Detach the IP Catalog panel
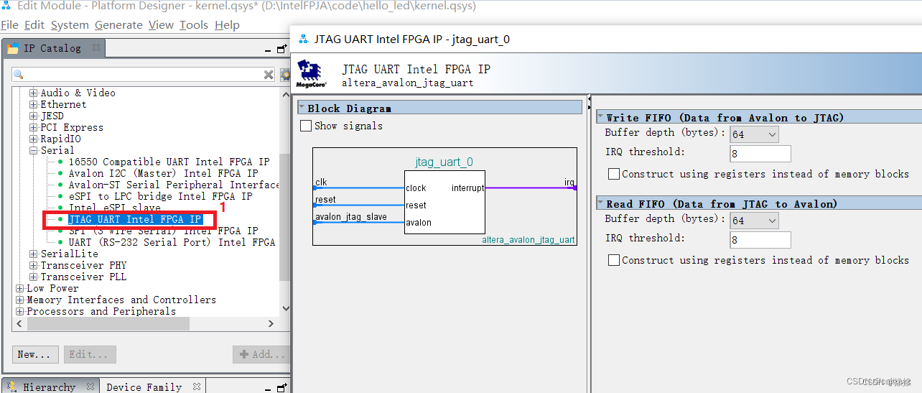Viewport: 922px width, 393px height. pos(281,48)
